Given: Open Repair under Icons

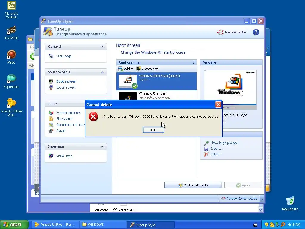Looking at the screenshot, I should pos(61,131).
